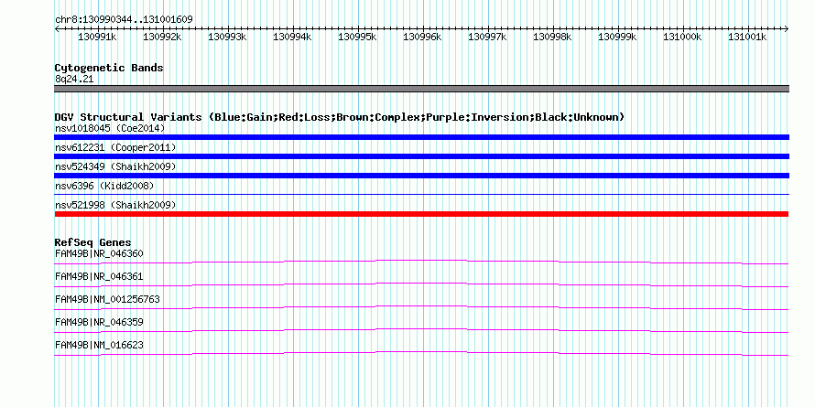The width and height of the screenshot is (815, 407).
Task: Open gene label FAM49B|NM_001256763
Action: pos(107,300)
